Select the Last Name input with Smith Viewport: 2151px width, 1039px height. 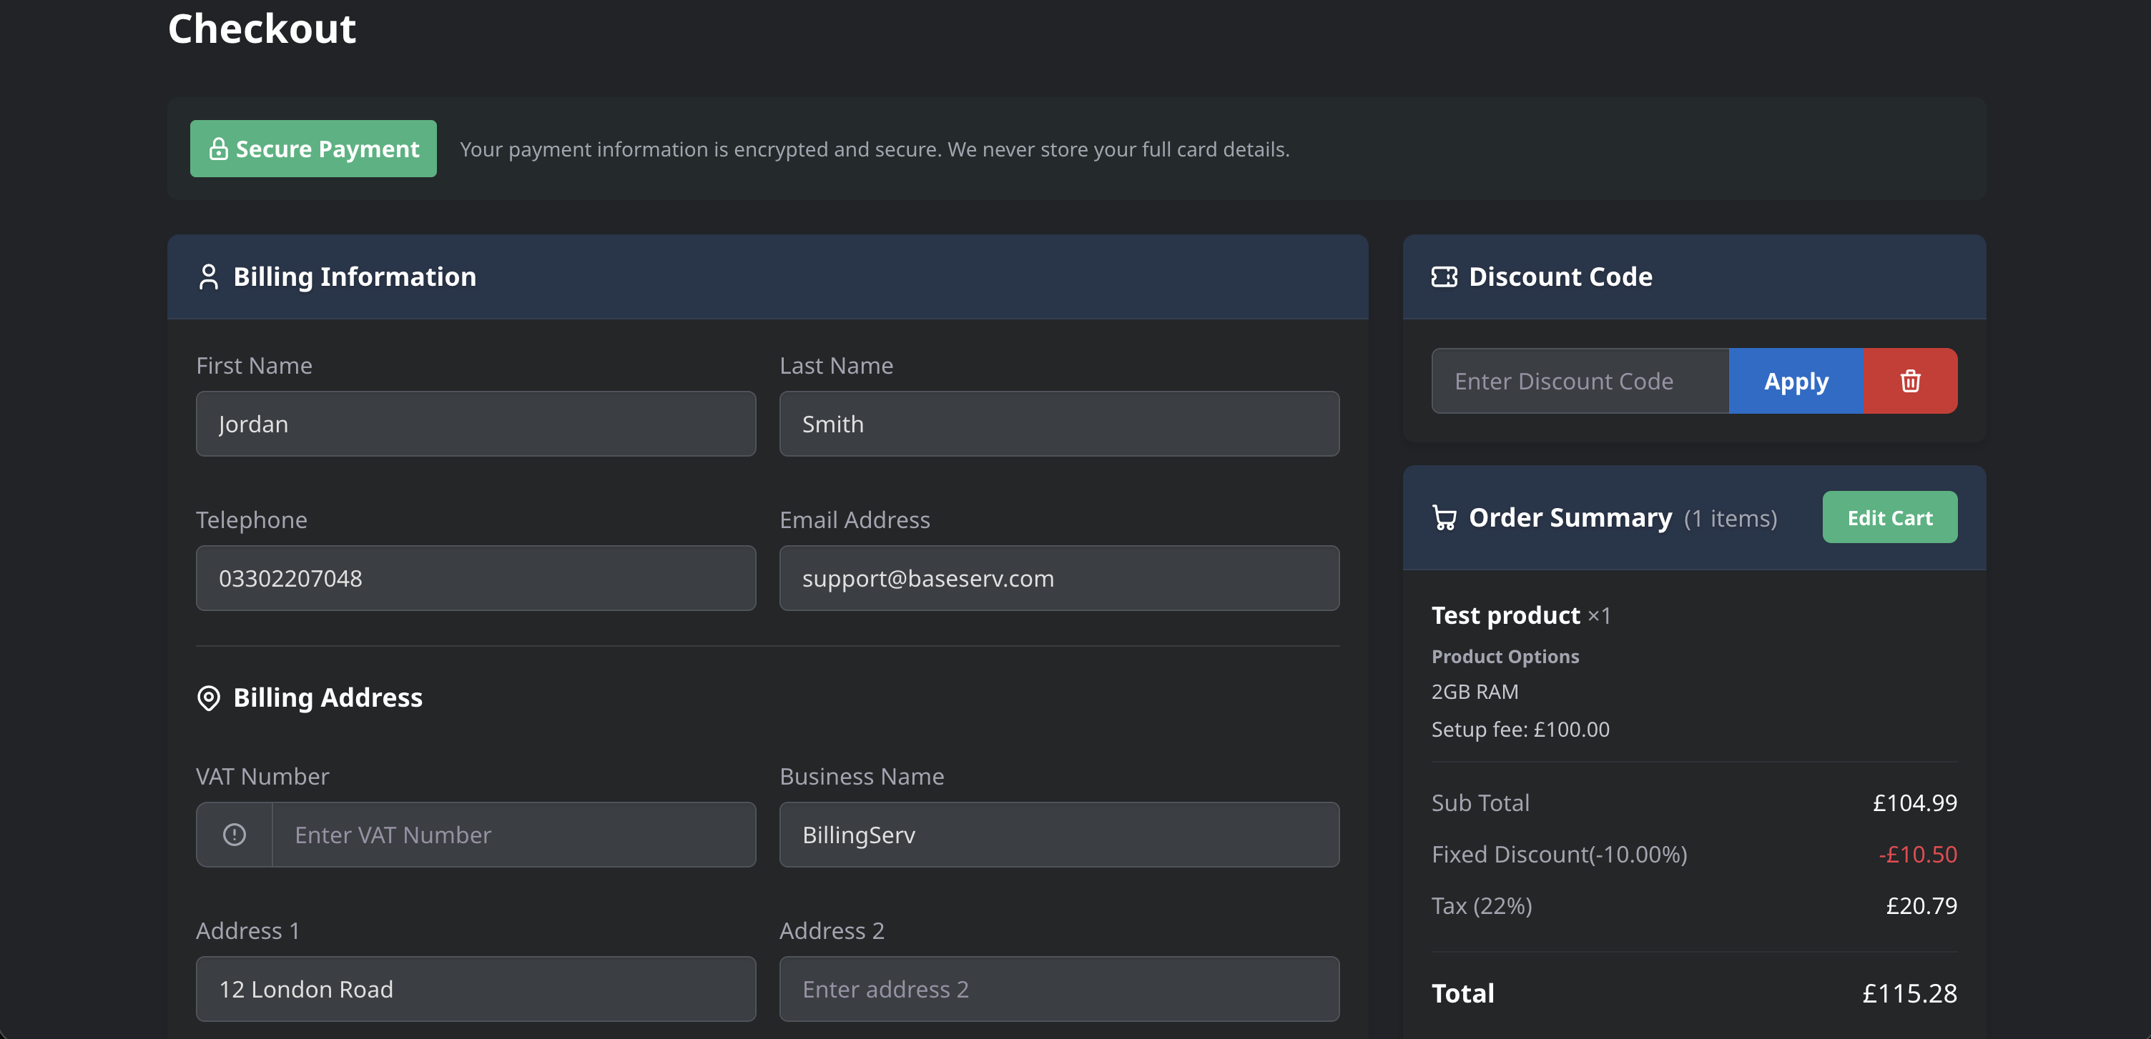[x=1059, y=424]
